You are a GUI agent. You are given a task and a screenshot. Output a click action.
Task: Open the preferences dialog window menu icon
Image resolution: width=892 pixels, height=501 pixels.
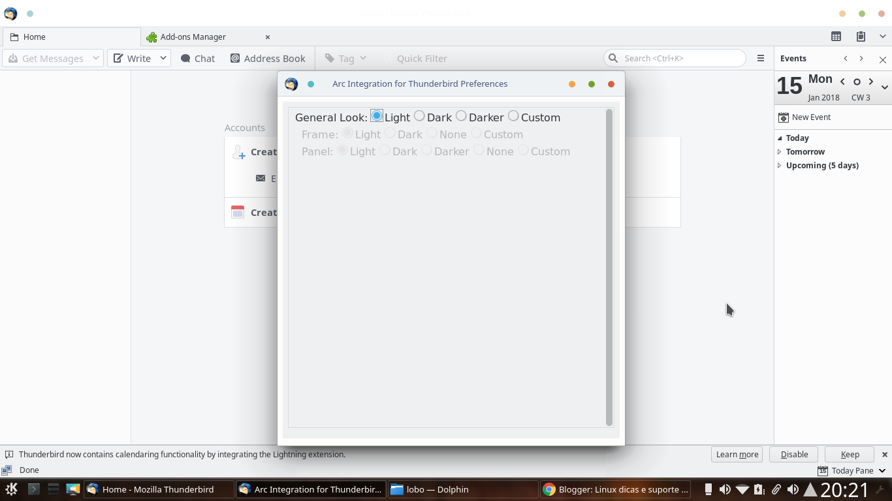pyautogui.click(x=291, y=83)
